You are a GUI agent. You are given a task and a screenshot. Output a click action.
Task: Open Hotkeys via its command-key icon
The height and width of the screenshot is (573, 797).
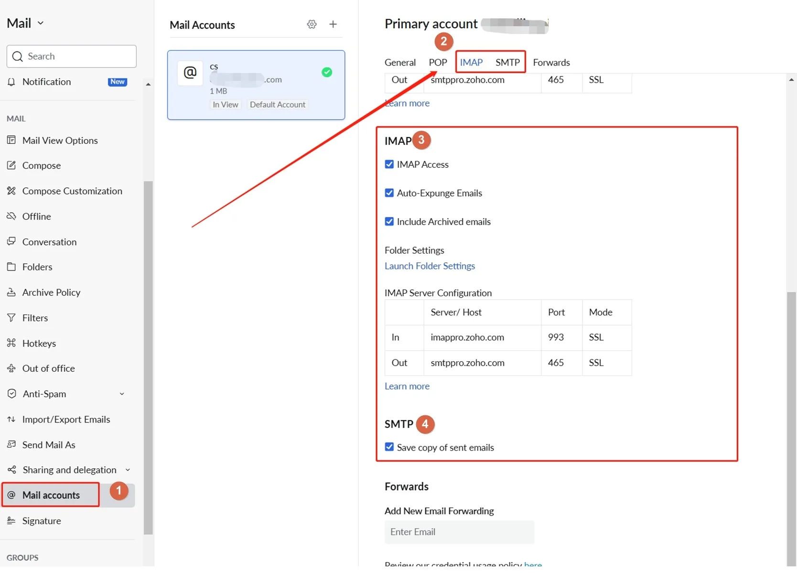coord(11,343)
